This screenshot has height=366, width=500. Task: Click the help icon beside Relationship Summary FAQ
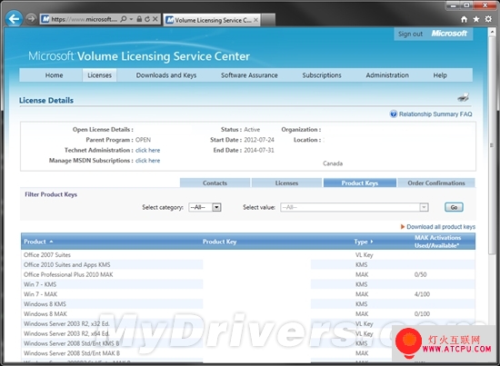pyautogui.click(x=394, y=114)
